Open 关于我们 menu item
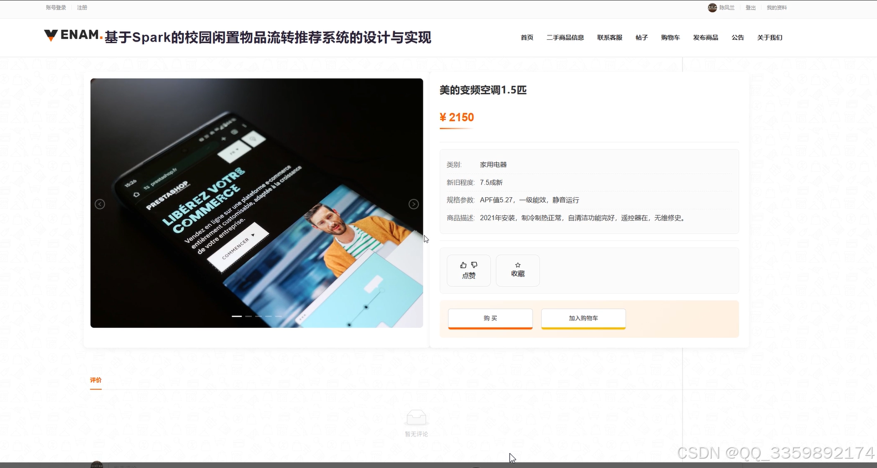Screen dimensions: 877x468 [769, 38]
